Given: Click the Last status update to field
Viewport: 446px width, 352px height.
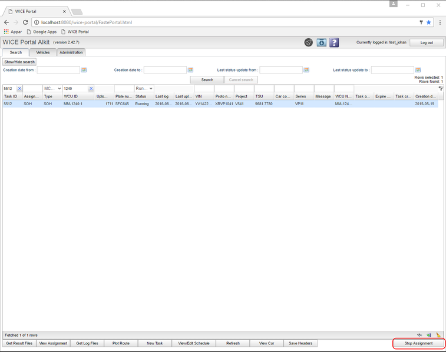Looking at the screenshot, I should [392, 70].
